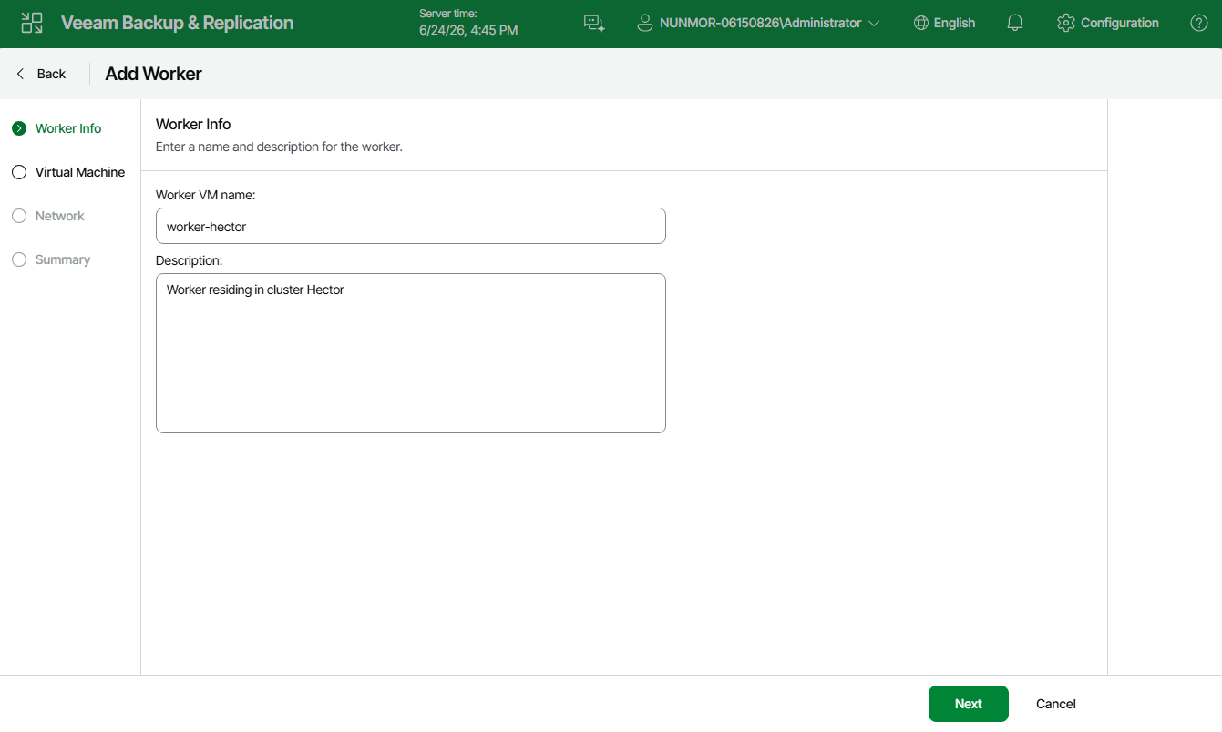Click the Veeam Backup & Replication title
1222x732 pixels.
click(x=178, y=23)
